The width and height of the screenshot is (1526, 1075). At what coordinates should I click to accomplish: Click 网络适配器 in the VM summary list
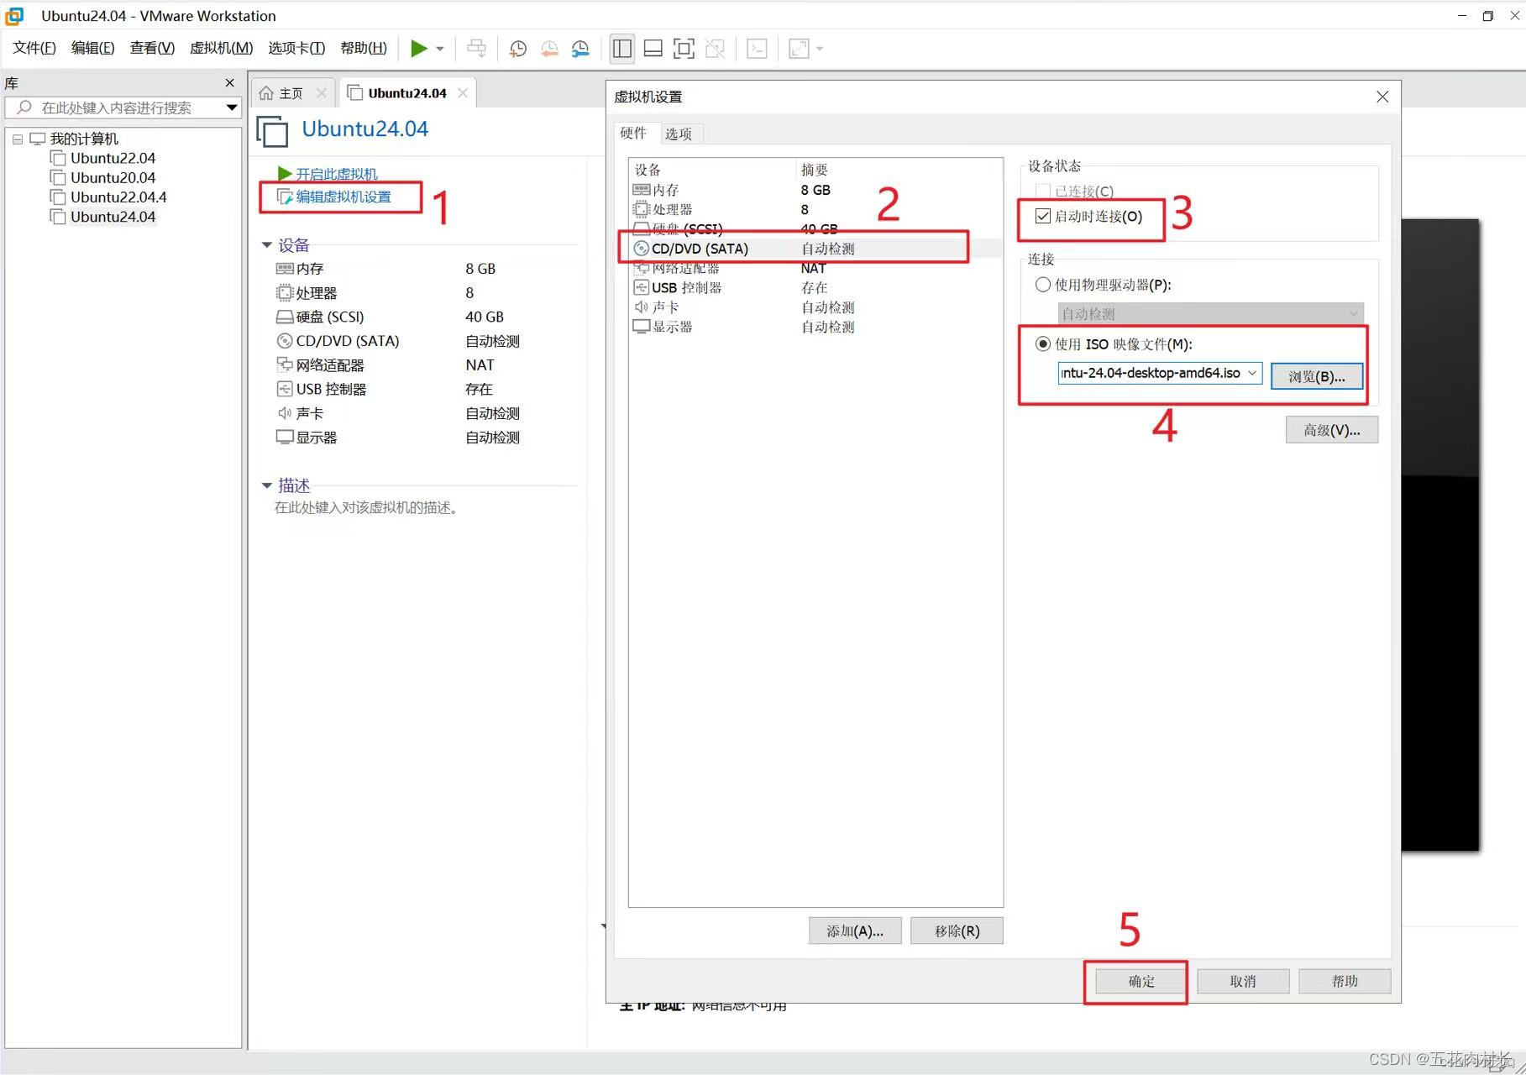330,365
